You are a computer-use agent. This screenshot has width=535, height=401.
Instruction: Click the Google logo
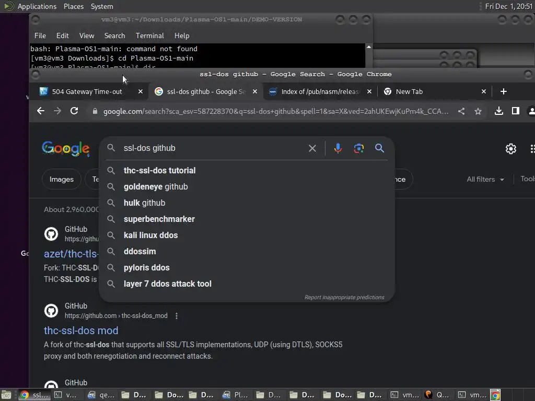(x=65, y=149)
